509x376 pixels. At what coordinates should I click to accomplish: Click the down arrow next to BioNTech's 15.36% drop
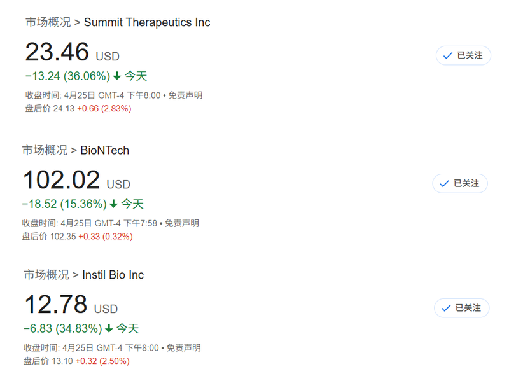tap(114, 204)
